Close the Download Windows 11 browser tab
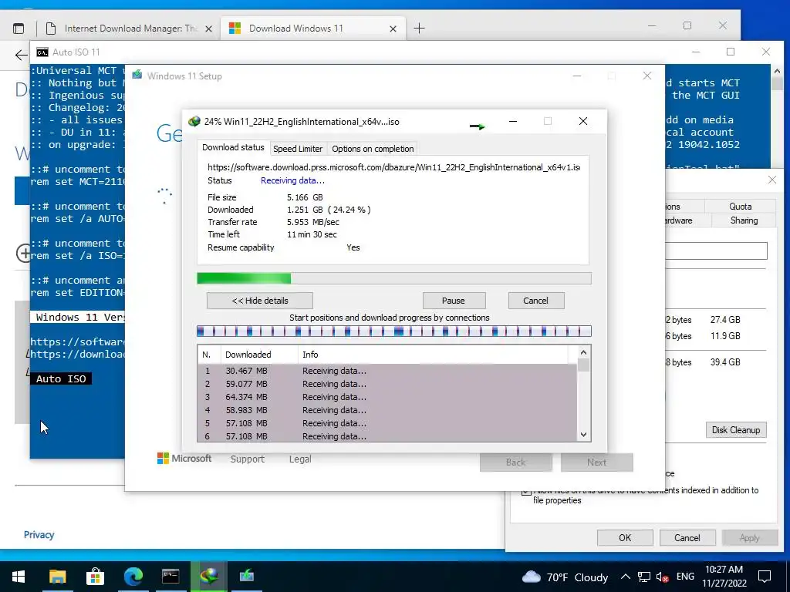 tap(393, 29)
